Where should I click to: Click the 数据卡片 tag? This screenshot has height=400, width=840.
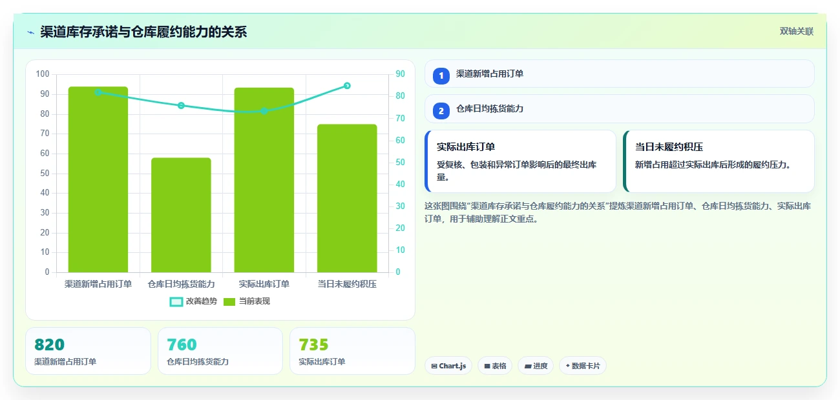tap(583, 366)
